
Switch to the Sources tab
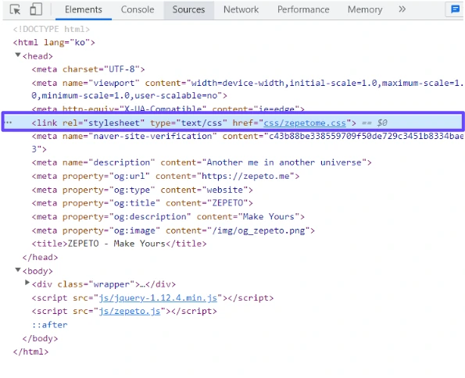coord(188,9)
